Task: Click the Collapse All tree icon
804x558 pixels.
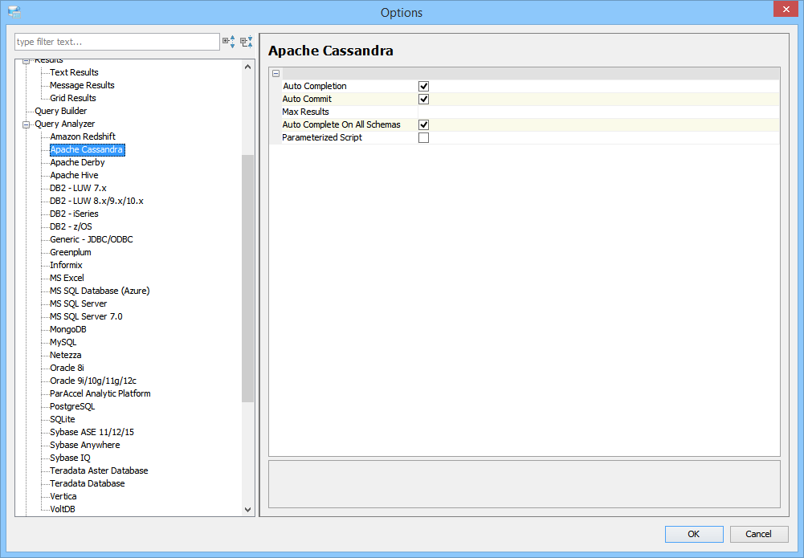Action: click(x=247, y=42)
